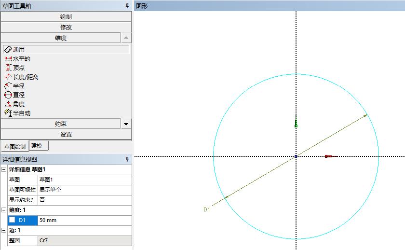
Task: Open the 修改 toolbox category
Action: (x=66, y=27)
